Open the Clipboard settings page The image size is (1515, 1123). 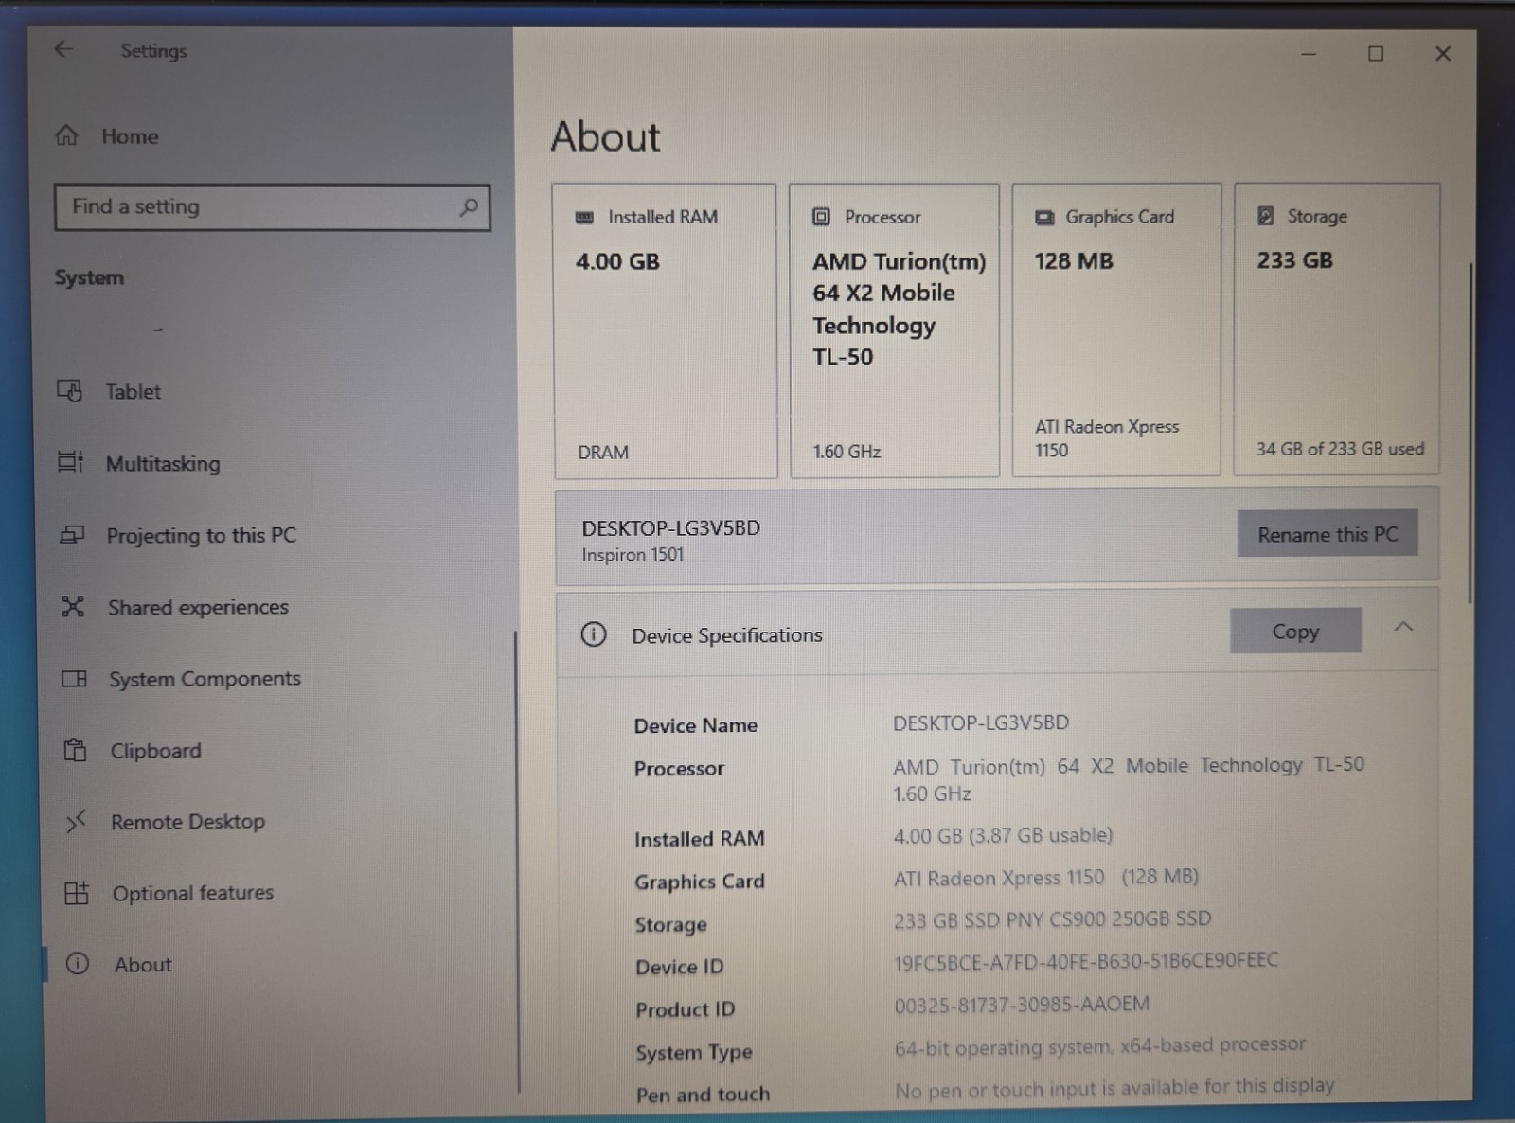155,750
